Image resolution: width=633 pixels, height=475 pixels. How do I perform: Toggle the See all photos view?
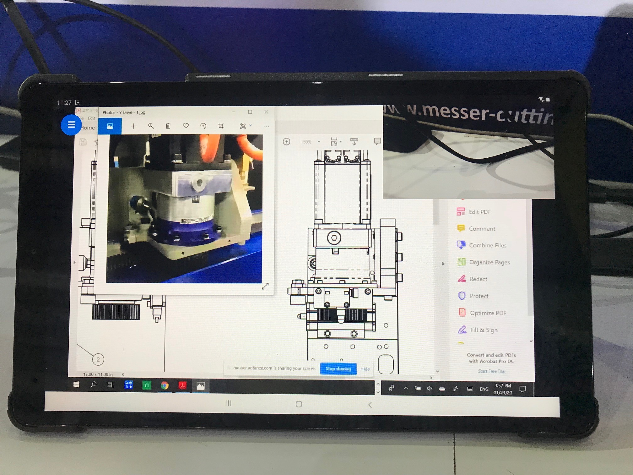coord(110,126)
